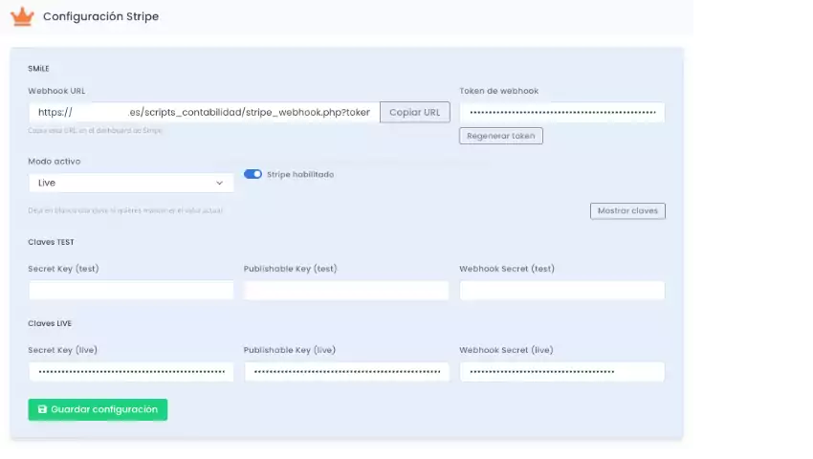The height and width of the screenshot is (459, 813).
Task: Click the Configuración Stripe page title
Action: coord(100,16)
